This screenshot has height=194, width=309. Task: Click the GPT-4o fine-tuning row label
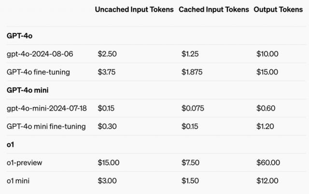pyautogui.click(x=38, y=72)
